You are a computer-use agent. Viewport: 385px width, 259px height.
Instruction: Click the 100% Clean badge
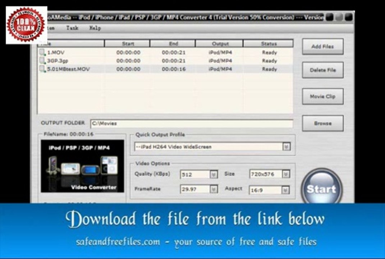click(26, 25)
